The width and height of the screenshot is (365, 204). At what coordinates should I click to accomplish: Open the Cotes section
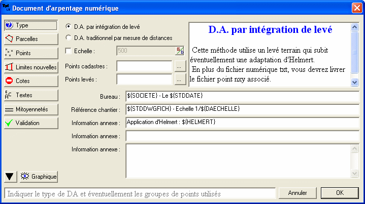[30, 80]
